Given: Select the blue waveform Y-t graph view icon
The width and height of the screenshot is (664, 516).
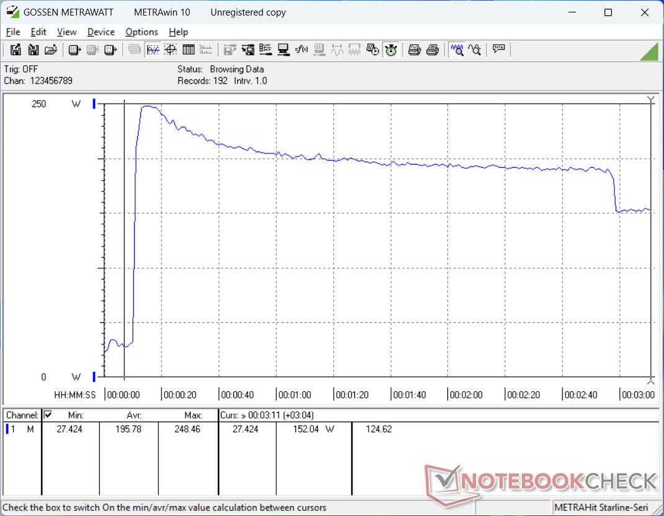Looking at the screenshot, I should [153, 50].
